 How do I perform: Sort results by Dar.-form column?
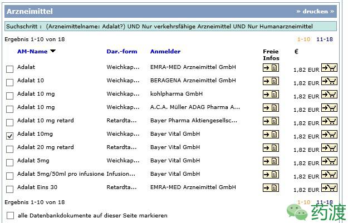[122, 51]
